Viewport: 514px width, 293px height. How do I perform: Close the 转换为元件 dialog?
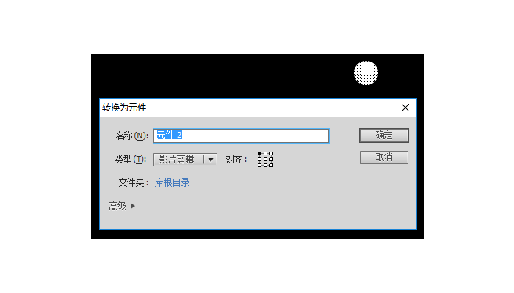(x=405, y=108)
